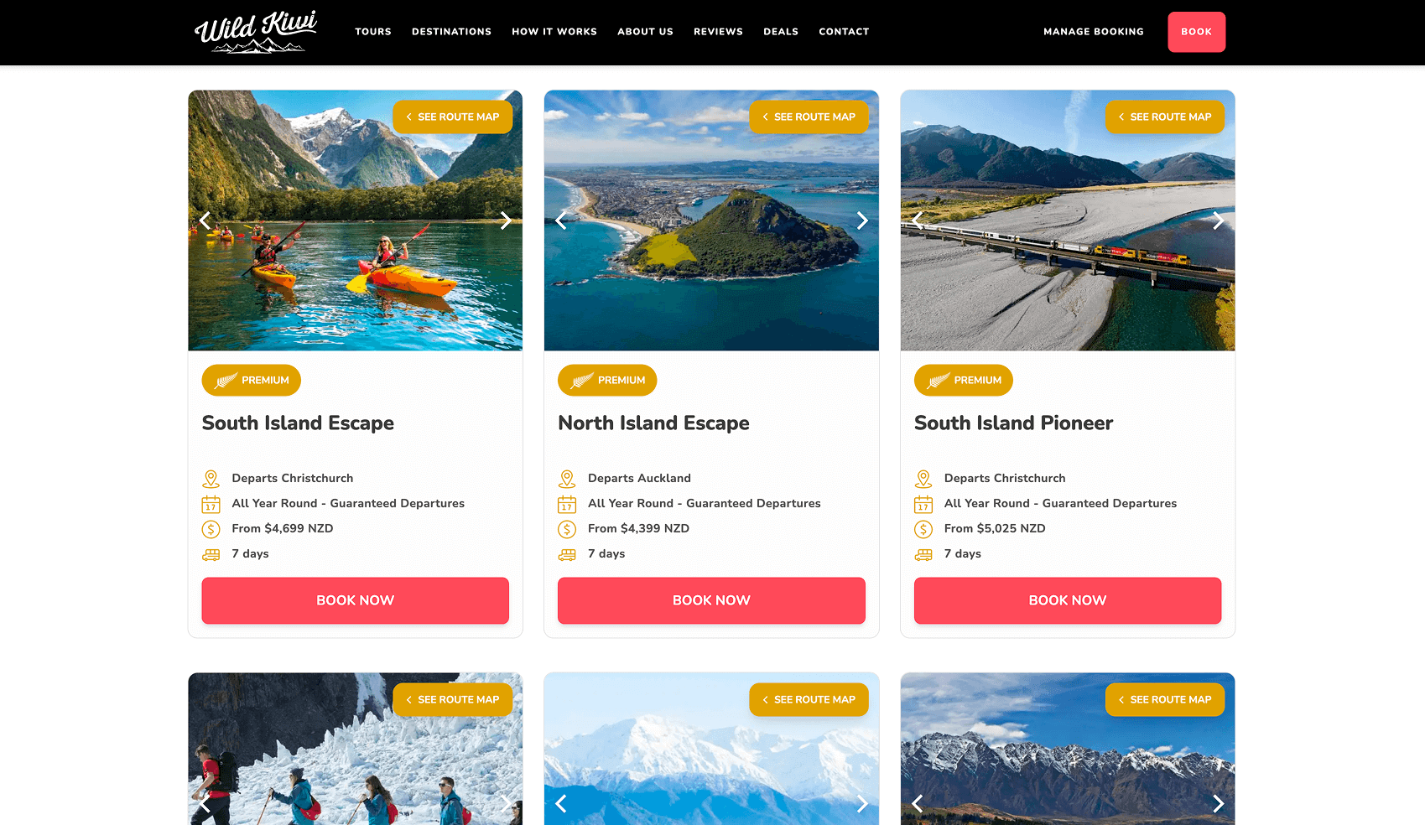Go to previous image of North Island Escape
The height and width of the screenshot is (825, 1425).
(x=561, y=221)
